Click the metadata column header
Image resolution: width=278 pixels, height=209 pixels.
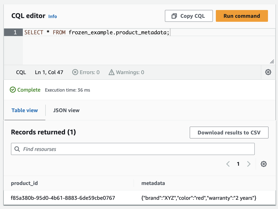click(x=153, y=183)
